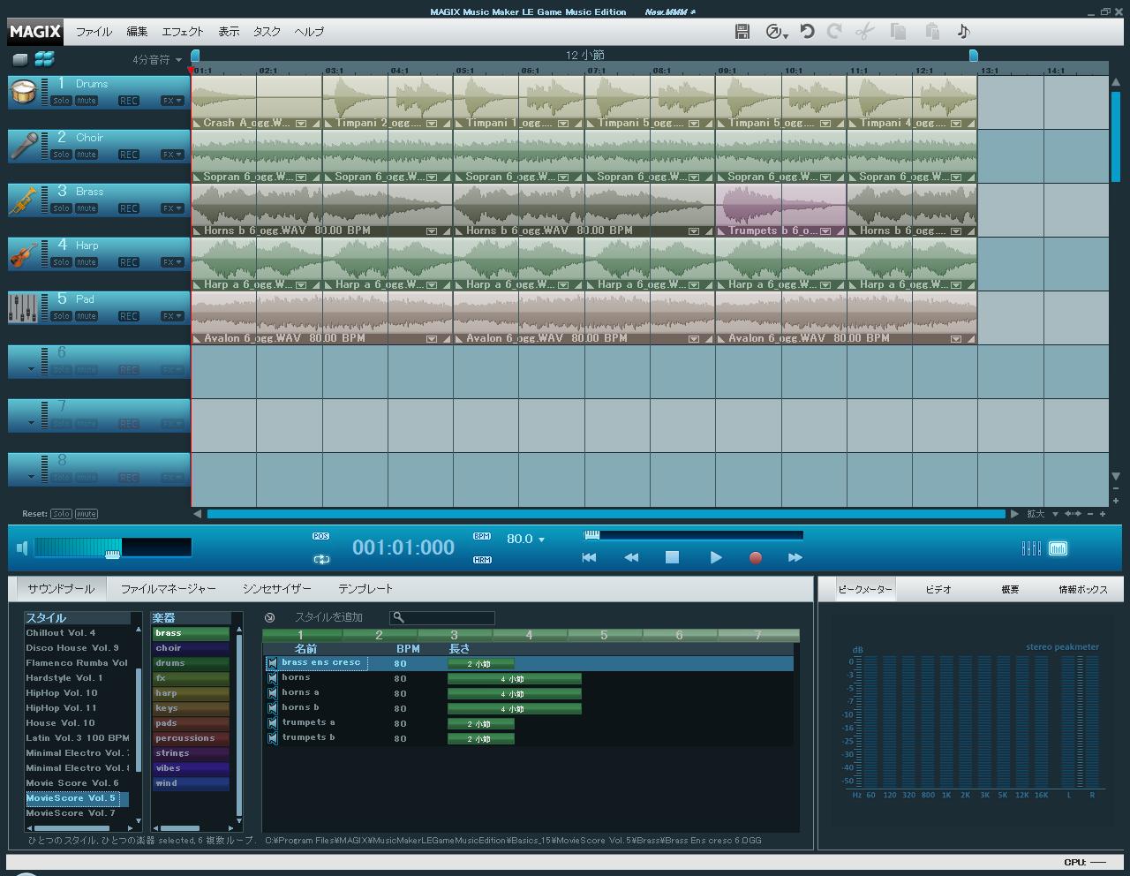Open the mixer from the transport bar
Image resolution: width=1130 pixels, height=876 pixels.
[1031, 548]
